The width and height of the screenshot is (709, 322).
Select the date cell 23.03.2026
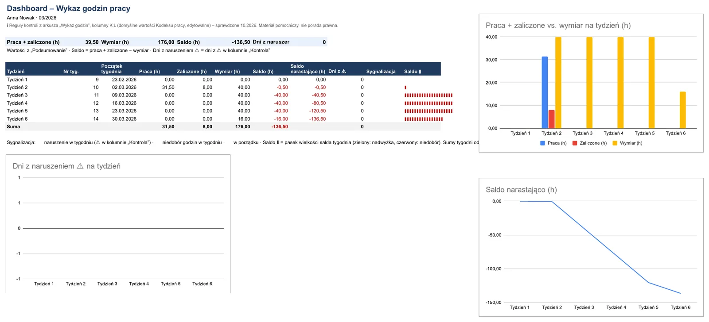124,111
